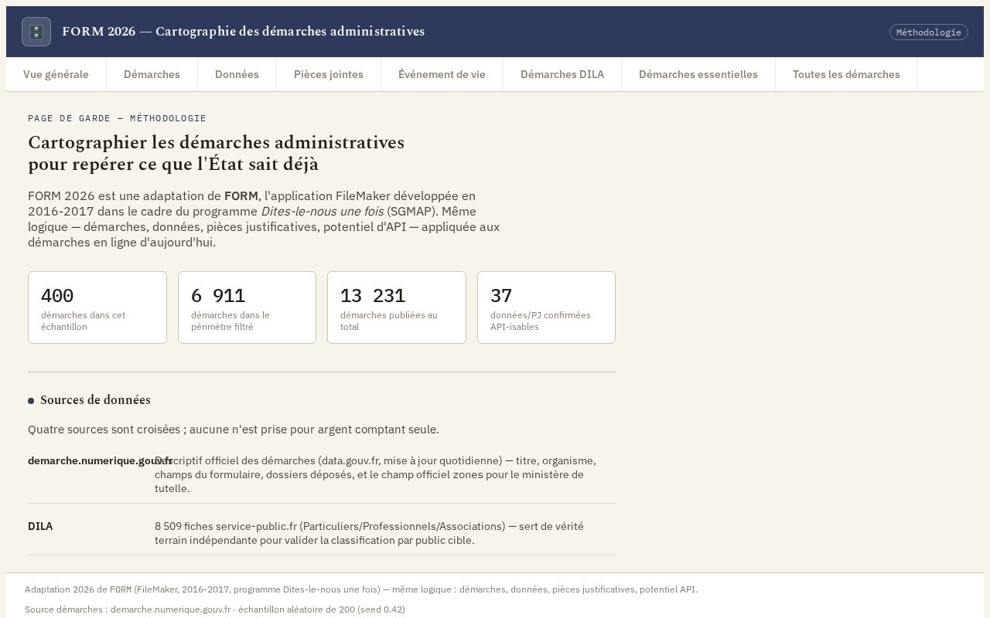Image resolution: width=990 pixels, height=618 pixels.
Task: Open the Événement de vie tab
Action: 442,74
